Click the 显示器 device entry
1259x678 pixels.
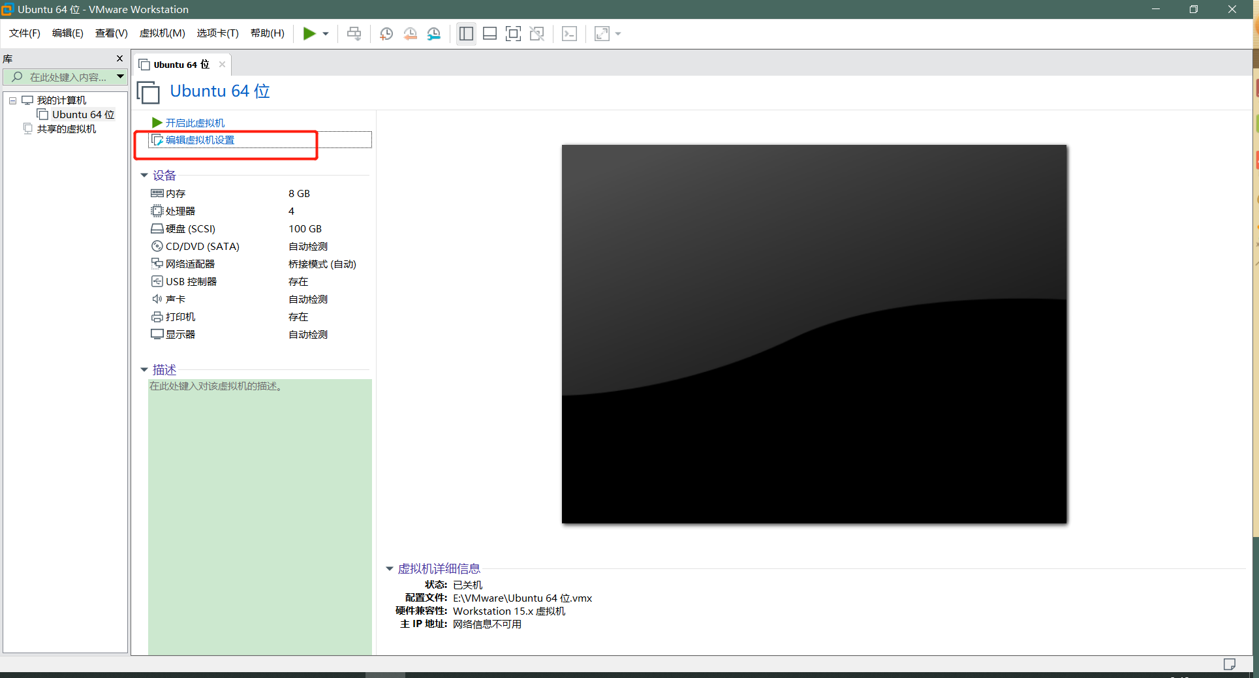pos(180,335)
